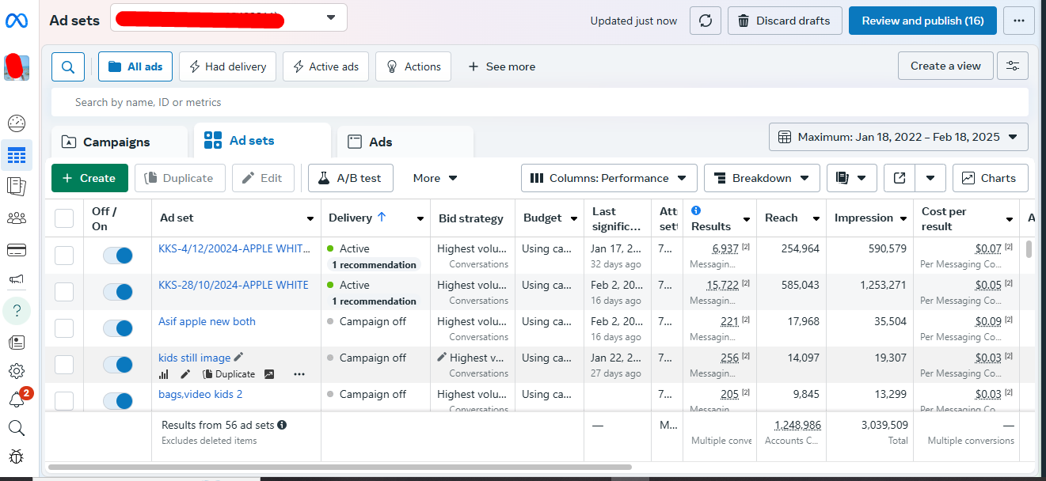Open the view settings sliders icon
Screen dimensions: 1046x481
(x=1013, y=66)
